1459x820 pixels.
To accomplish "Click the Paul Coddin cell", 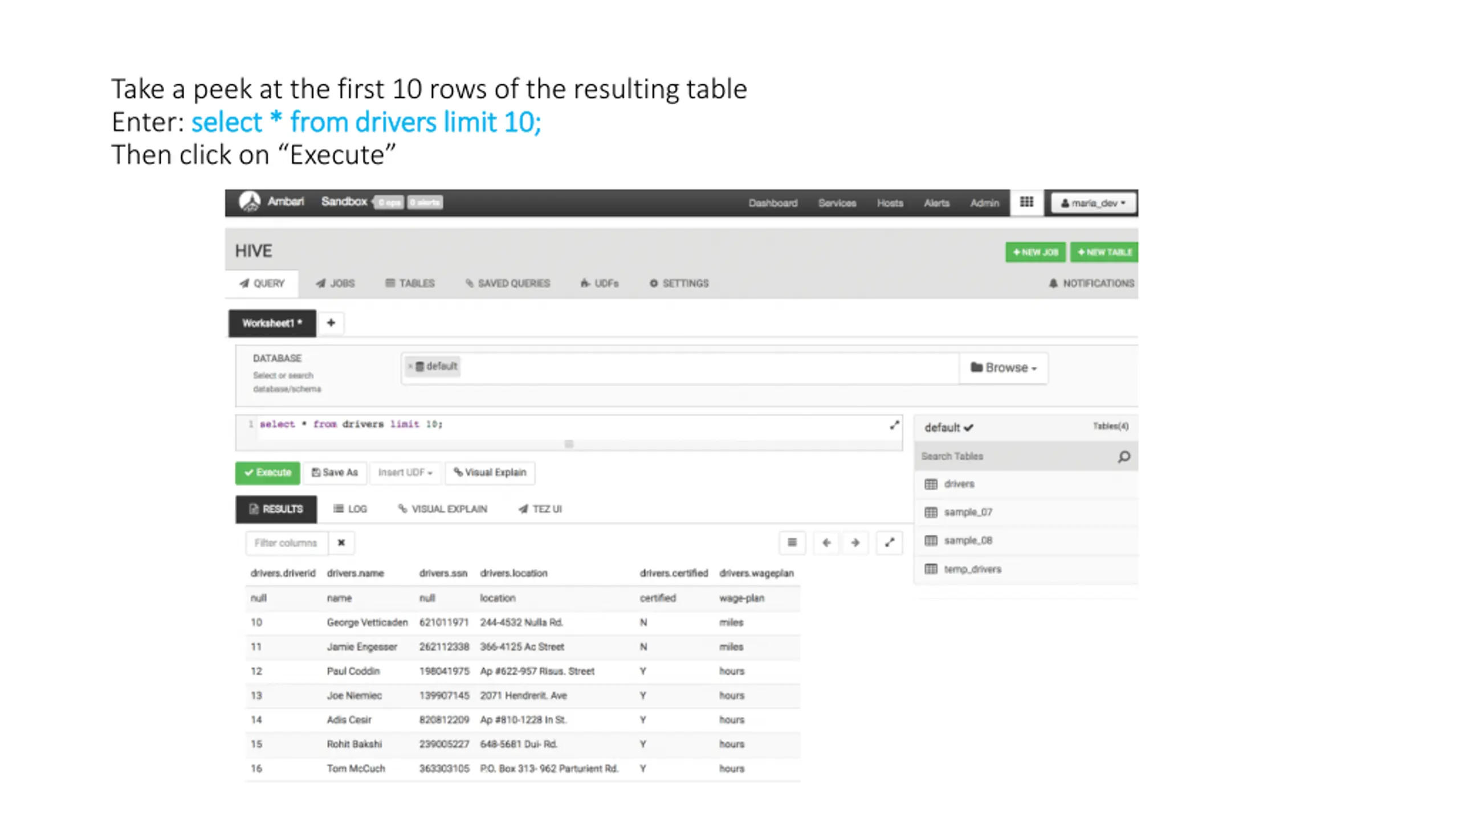I will [353, 671].
